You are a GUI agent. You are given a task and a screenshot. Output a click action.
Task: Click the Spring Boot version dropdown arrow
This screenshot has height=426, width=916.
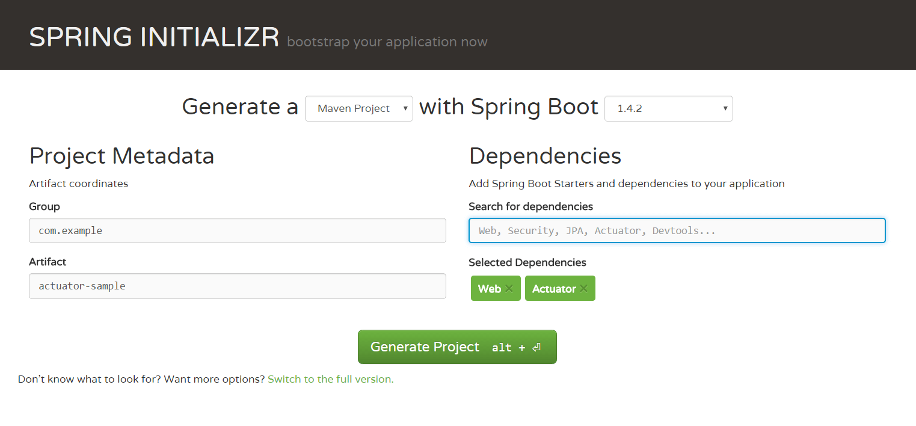tap(725, 108)
